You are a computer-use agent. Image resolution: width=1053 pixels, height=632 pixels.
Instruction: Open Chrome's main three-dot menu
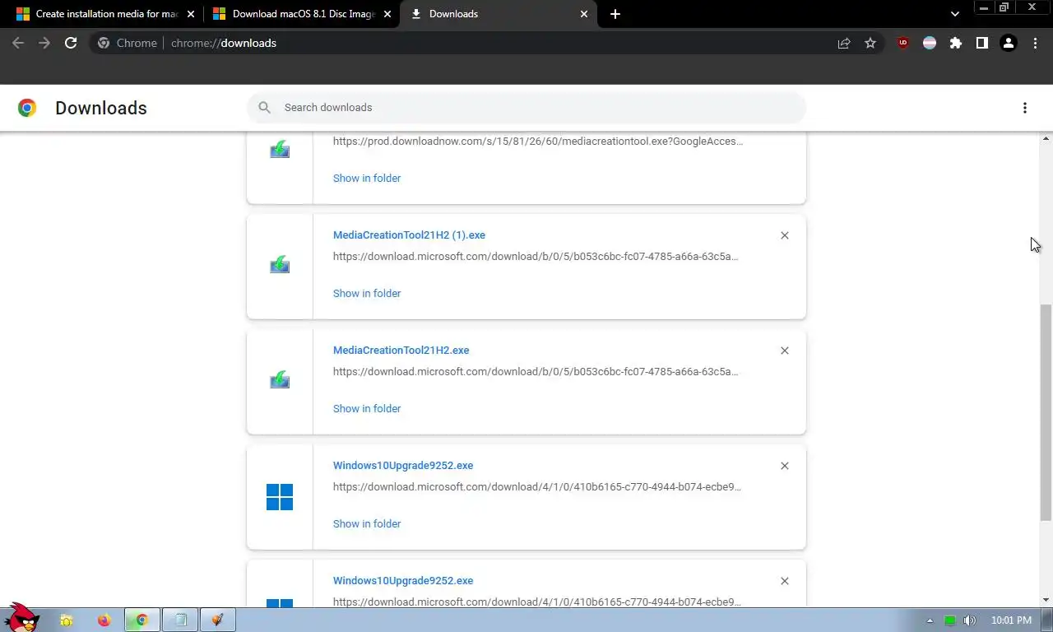tap(1035, 43)
